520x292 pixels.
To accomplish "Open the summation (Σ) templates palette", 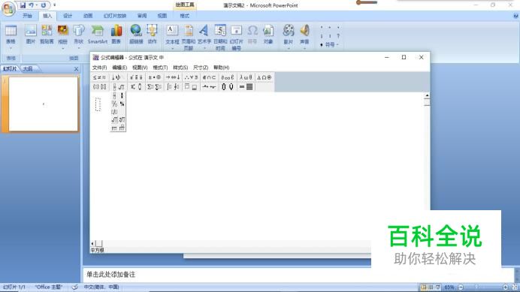I will coord(154,87).
